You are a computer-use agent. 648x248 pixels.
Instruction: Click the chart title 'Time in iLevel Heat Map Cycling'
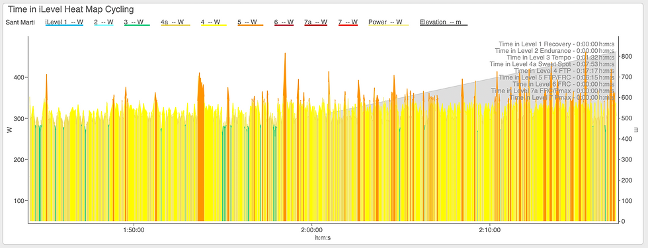[x=71, y=9]
